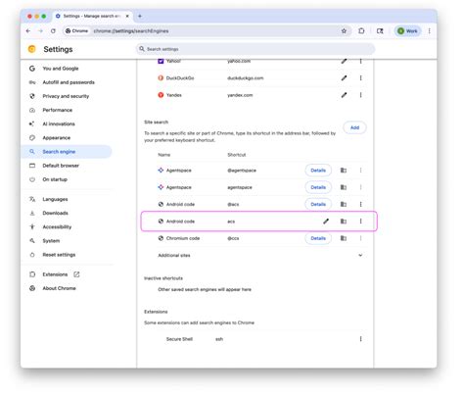Click Add button for site search
Image resolution: width=464 pixels, height=395 pixels.
pyautogui.click(x=354, y=127)
